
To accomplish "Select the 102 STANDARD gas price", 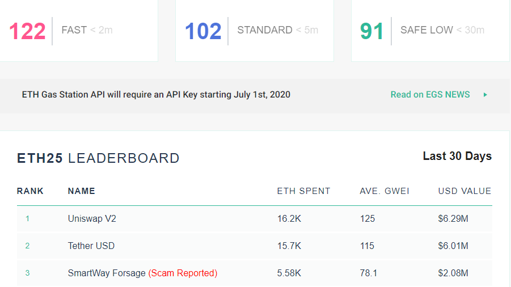I will pos(203,31).
